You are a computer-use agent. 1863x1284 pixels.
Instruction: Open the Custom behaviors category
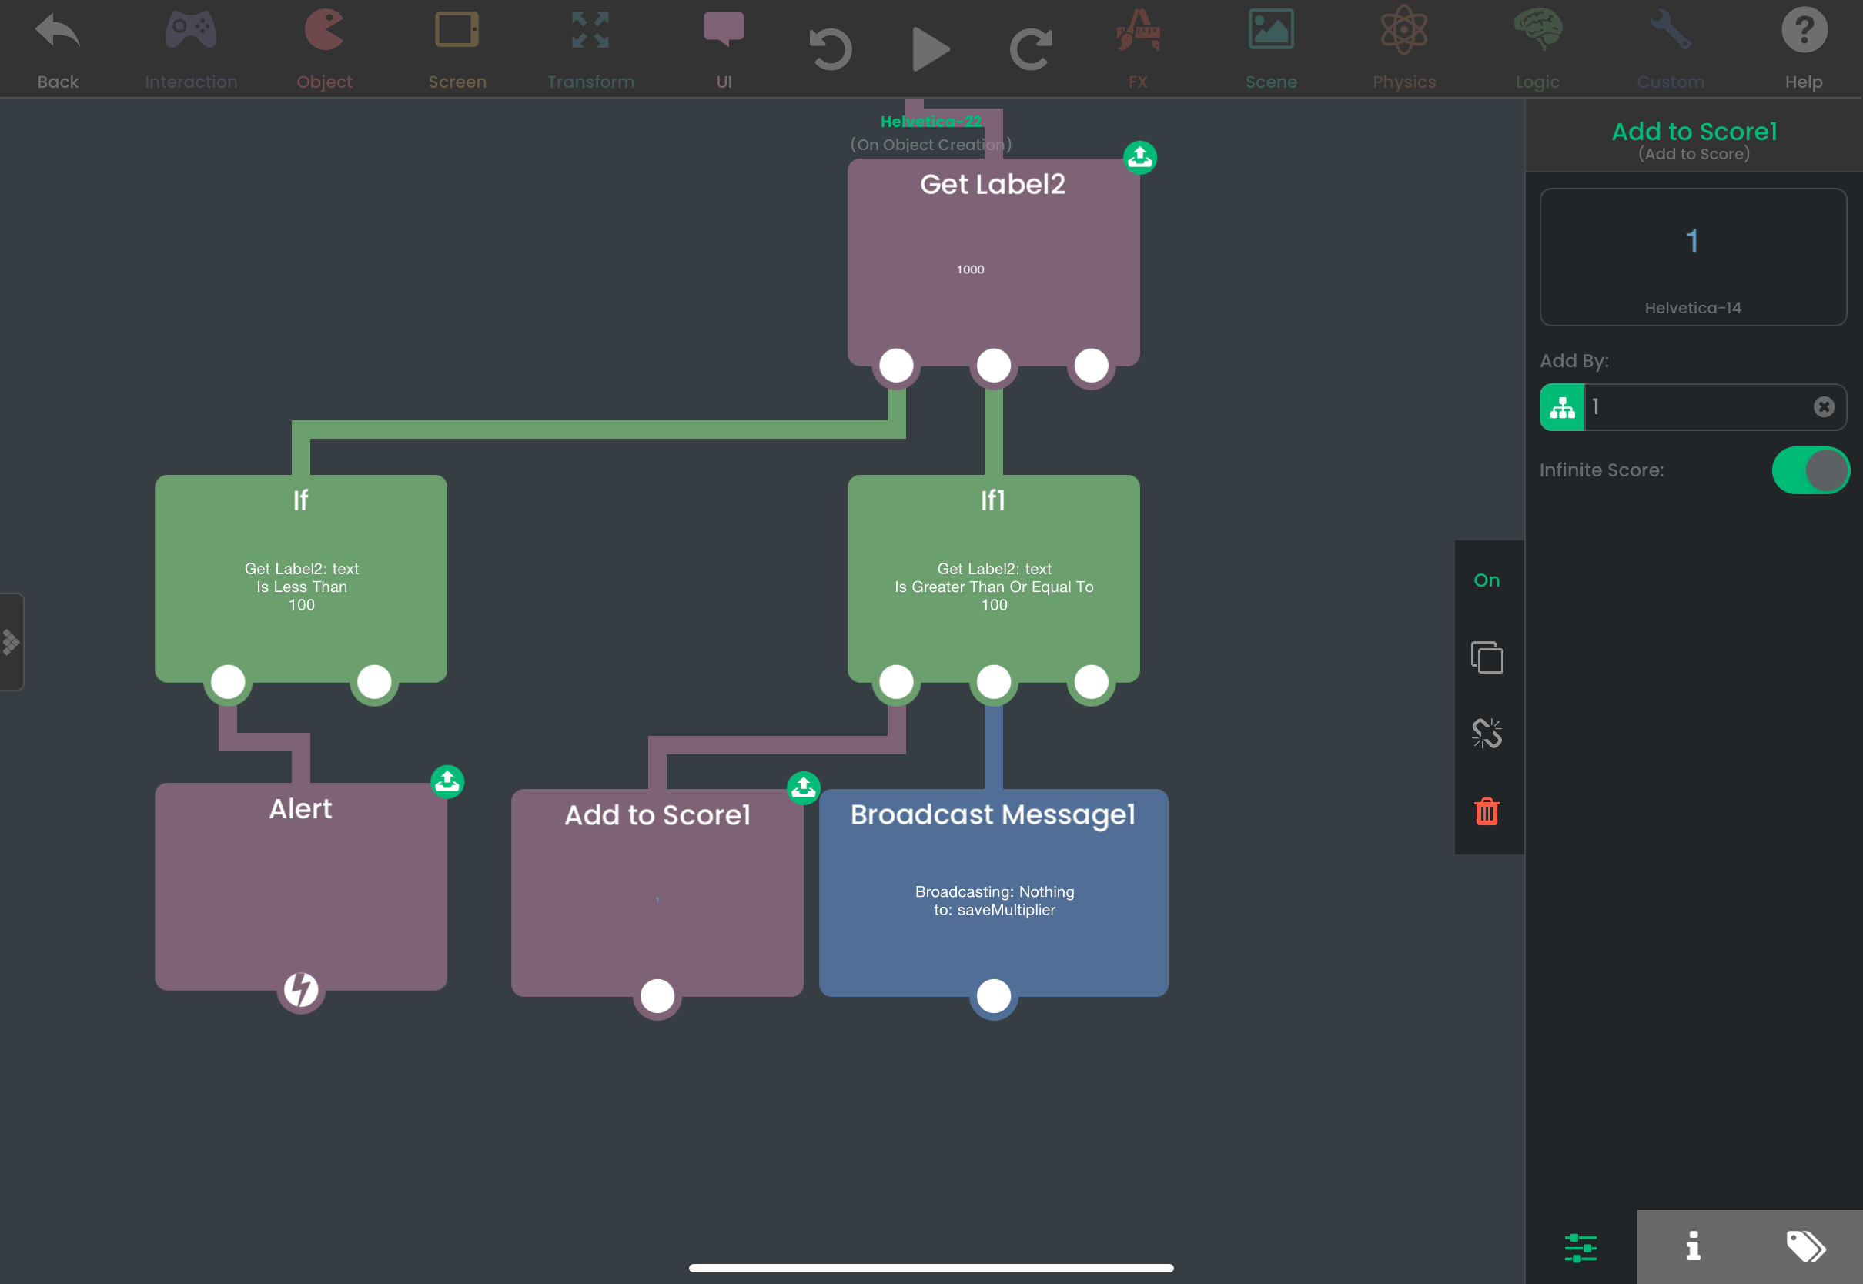click(1671, 50)
